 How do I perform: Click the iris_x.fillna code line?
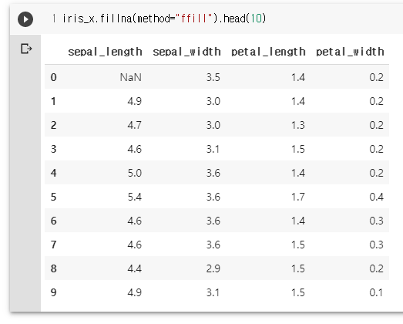coord(164,19)
